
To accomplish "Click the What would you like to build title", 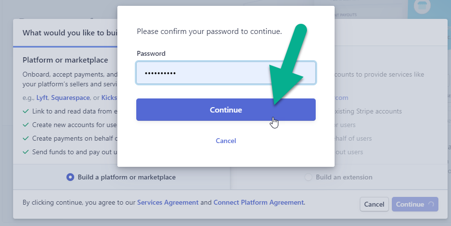I will (70, 33).
